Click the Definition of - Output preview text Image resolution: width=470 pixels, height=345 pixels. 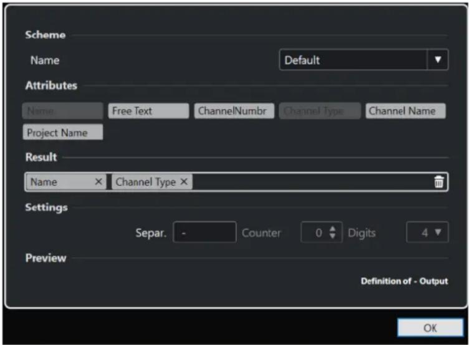point(405,281)
